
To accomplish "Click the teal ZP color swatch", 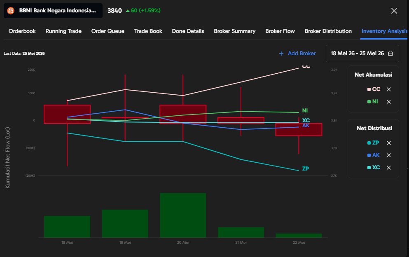I will (369, 143).
